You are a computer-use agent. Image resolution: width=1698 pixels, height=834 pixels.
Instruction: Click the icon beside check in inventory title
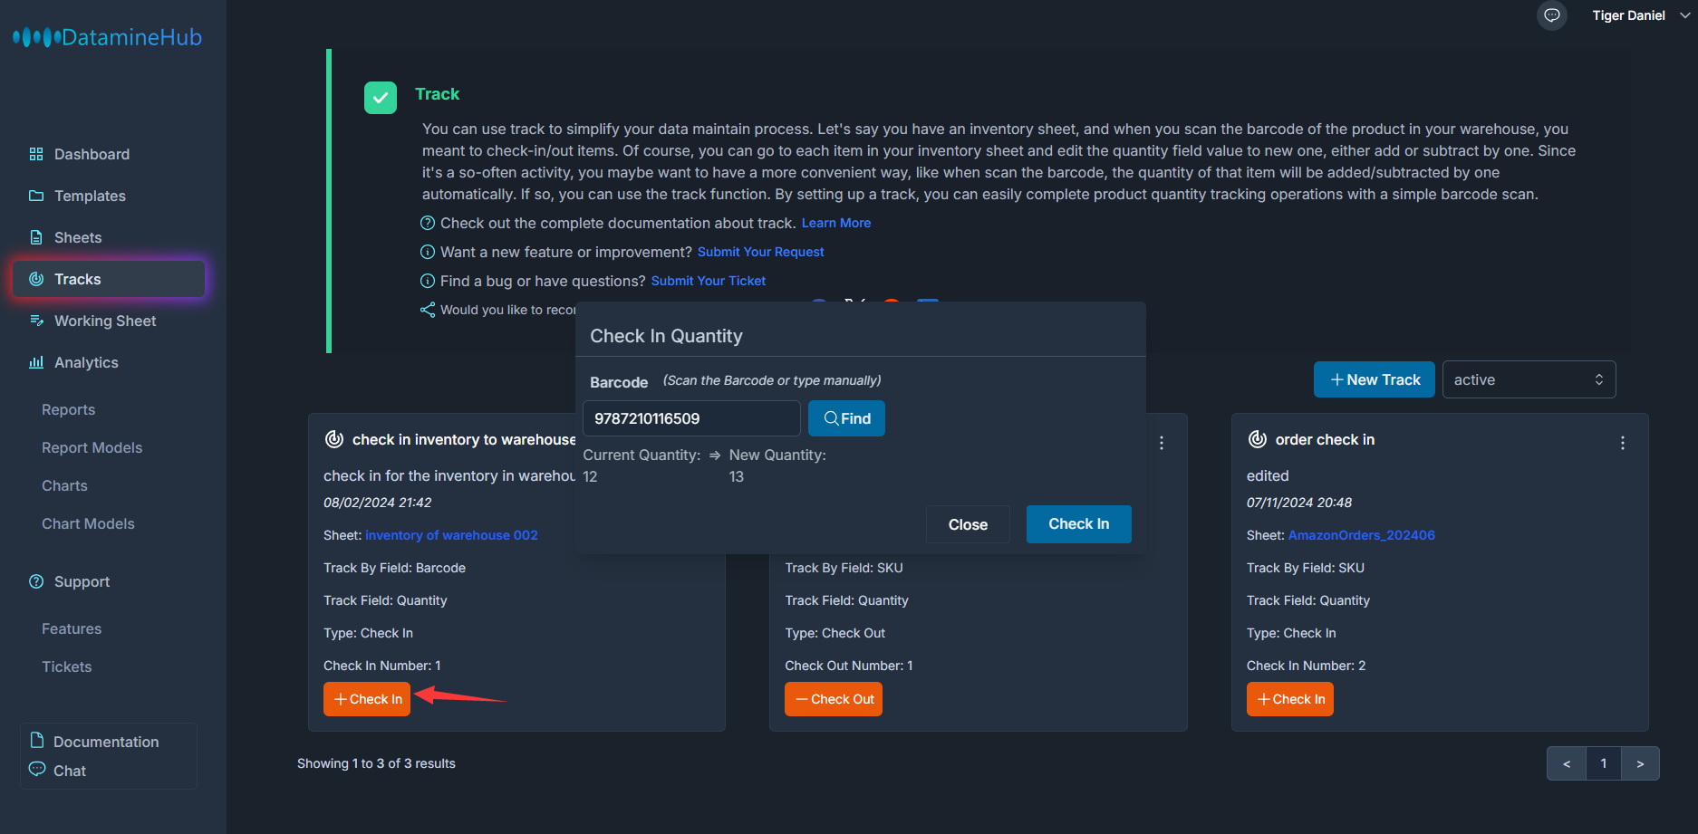coord(334,439)
